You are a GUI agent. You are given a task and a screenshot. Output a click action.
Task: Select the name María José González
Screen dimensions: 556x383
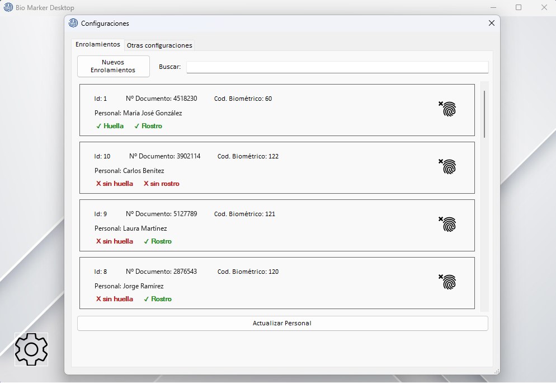click(x=153, y=113)
